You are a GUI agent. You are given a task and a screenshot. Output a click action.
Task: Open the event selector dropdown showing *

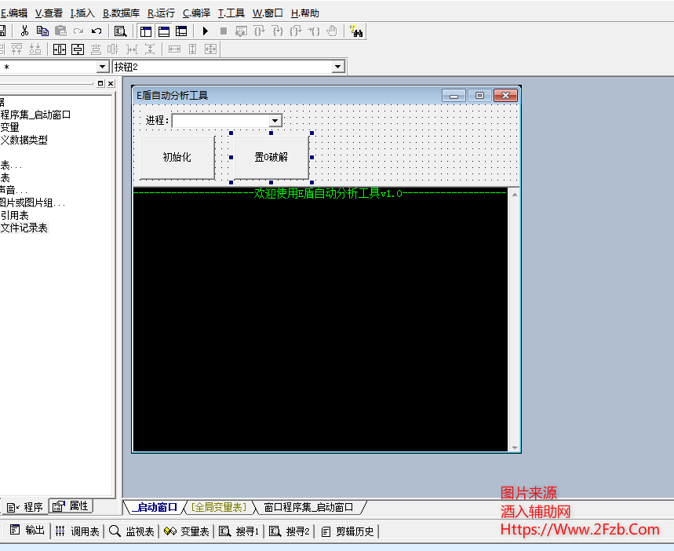pos(102,67)
